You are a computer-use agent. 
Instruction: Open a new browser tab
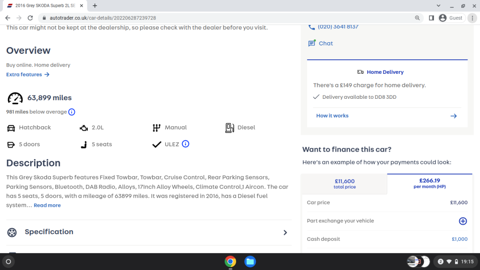pyautogui.click(x=95, y=5)
